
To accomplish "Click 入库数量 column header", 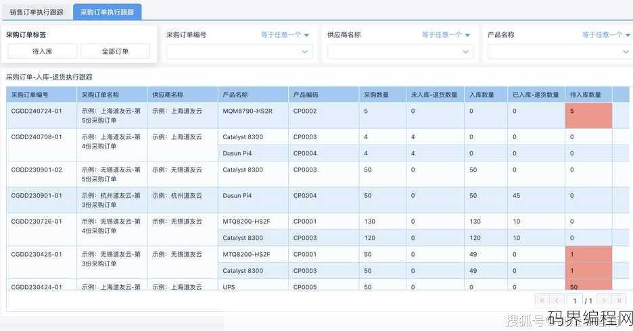I will click(486, 95).
